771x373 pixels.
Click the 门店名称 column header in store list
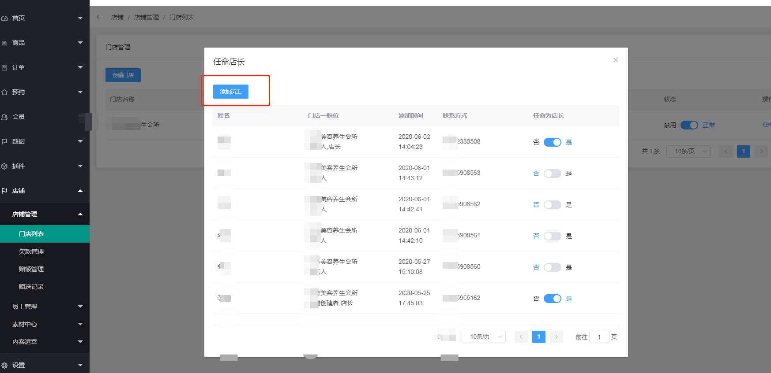[x=122, y=99]
